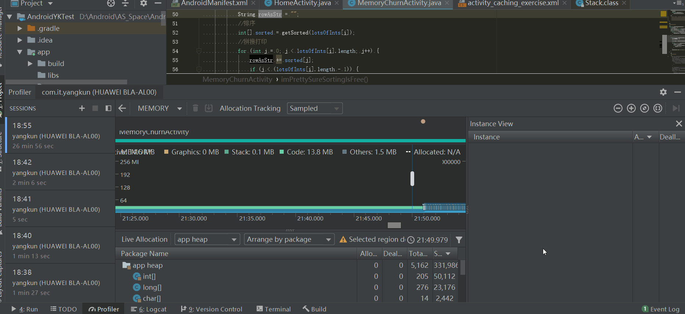Open Profiler settings gear
Image resolution: width=685 pixels, height=314 pixels.
[663, 92]
